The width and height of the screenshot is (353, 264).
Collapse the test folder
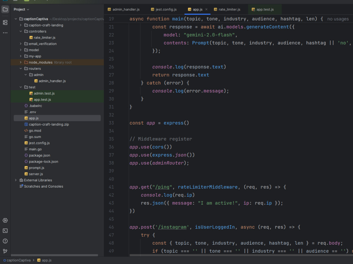(x=21, y=87)
